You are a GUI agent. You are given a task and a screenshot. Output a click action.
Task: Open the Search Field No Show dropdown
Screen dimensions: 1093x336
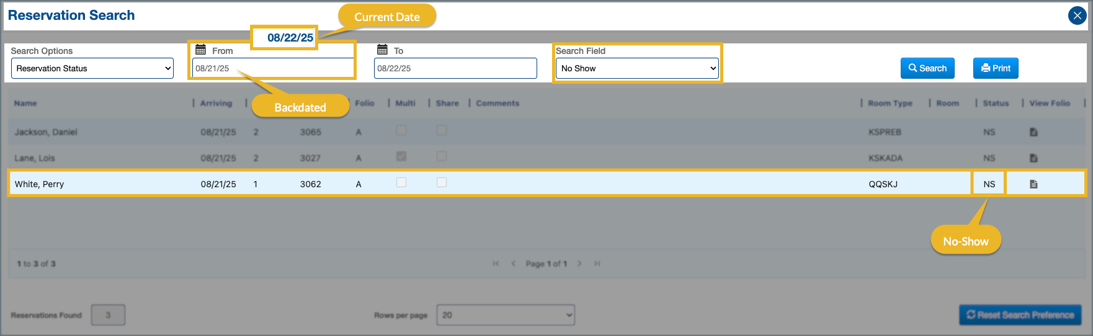(637, 68)
